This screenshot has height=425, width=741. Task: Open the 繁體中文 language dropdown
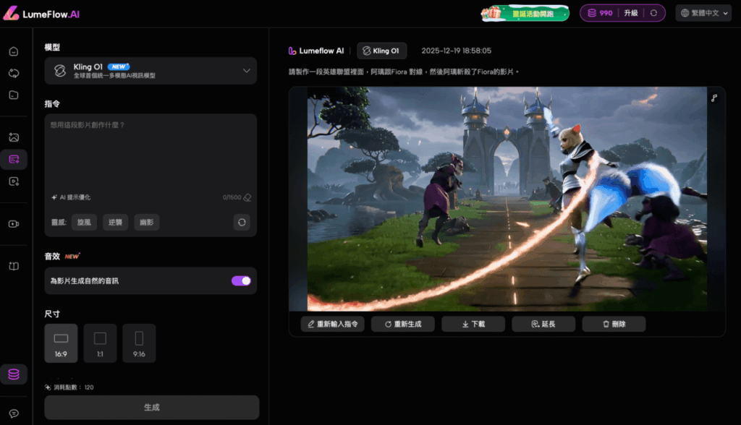(x=703, y=12)
